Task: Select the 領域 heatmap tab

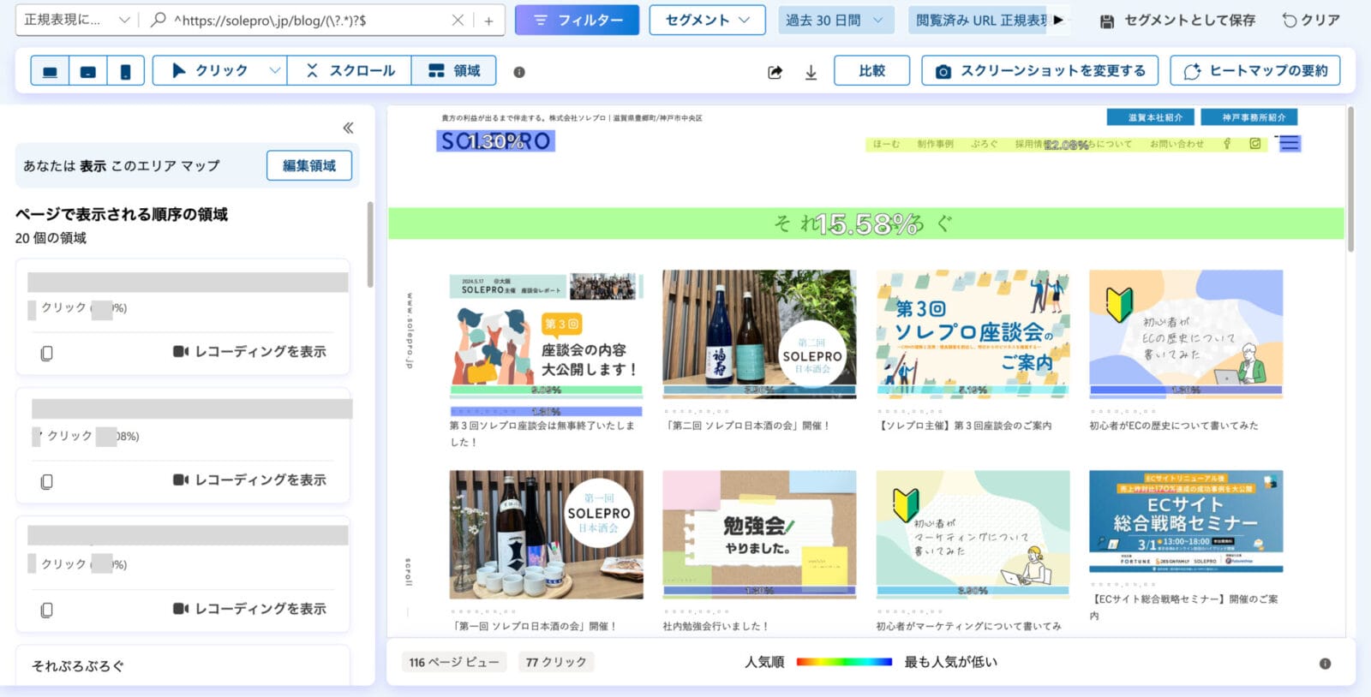Action: 454,70
